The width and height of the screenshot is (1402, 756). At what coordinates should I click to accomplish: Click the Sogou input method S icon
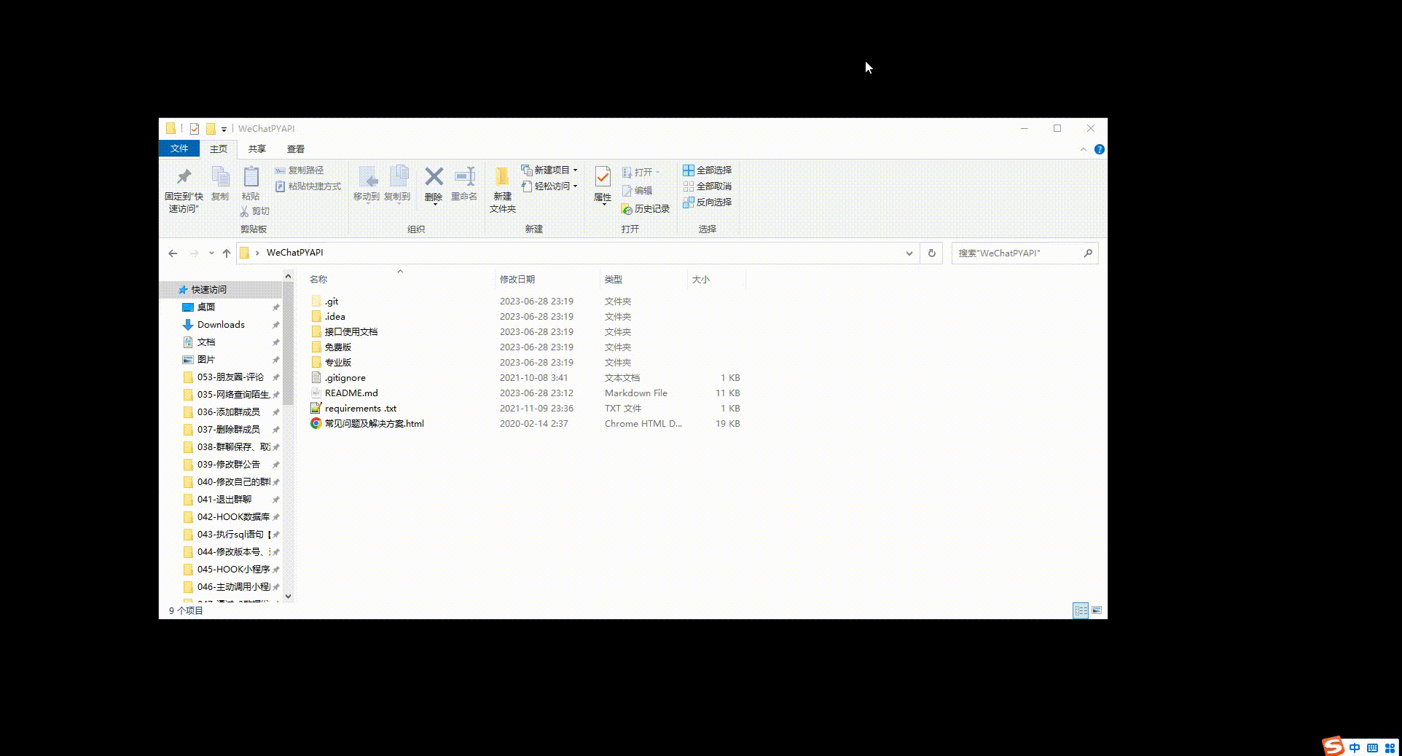coord(1333,746)
